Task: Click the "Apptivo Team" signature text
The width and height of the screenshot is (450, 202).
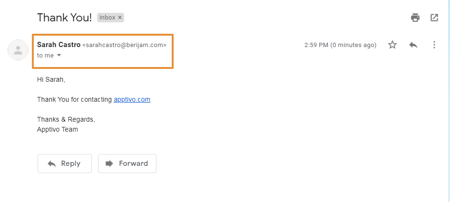Action: [x=58, y=129]
